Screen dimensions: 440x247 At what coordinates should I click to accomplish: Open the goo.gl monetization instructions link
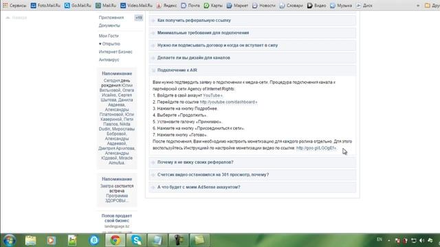coord(316,148)
